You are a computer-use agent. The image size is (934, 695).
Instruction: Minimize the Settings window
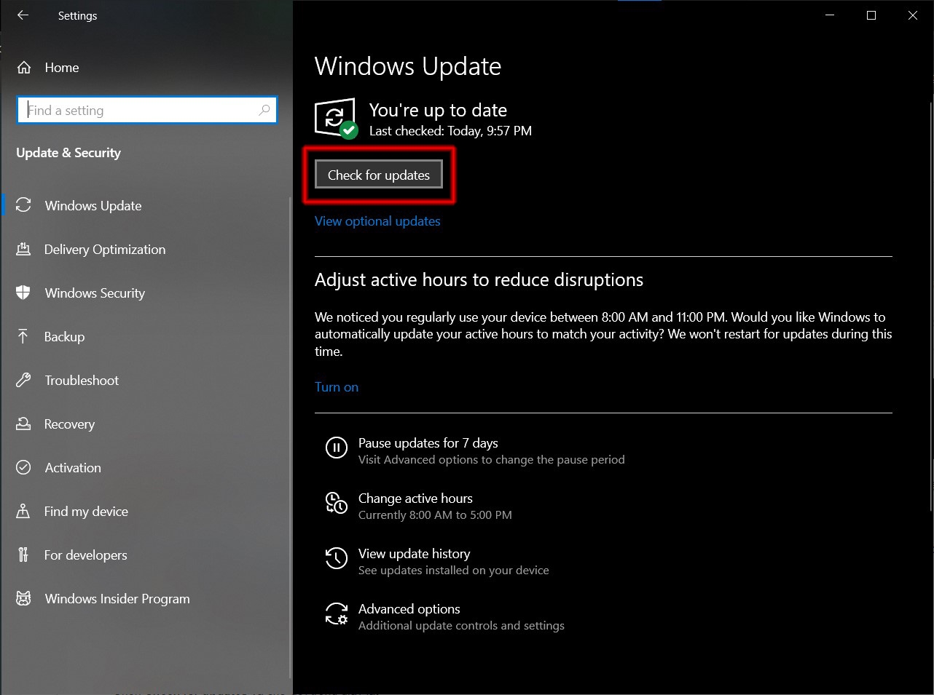click(x=830, y=15)
